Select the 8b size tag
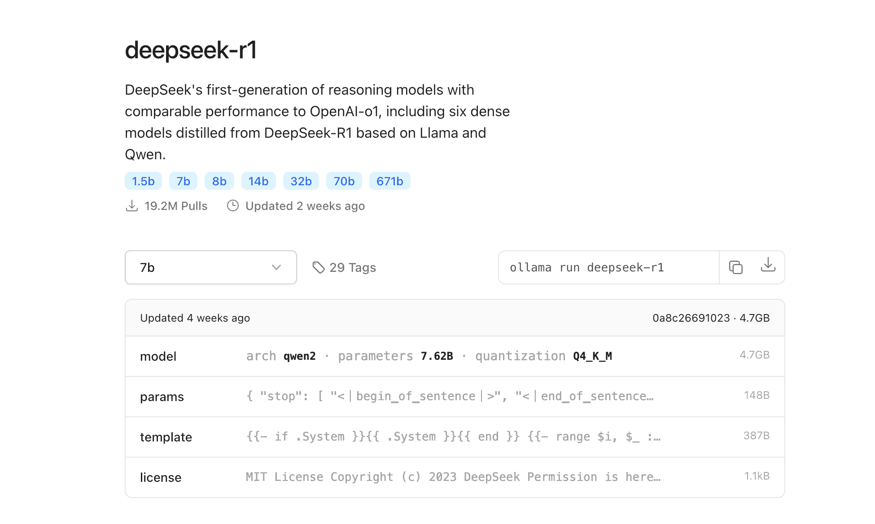This screenshot has width=875, height=524. (219, 181)
